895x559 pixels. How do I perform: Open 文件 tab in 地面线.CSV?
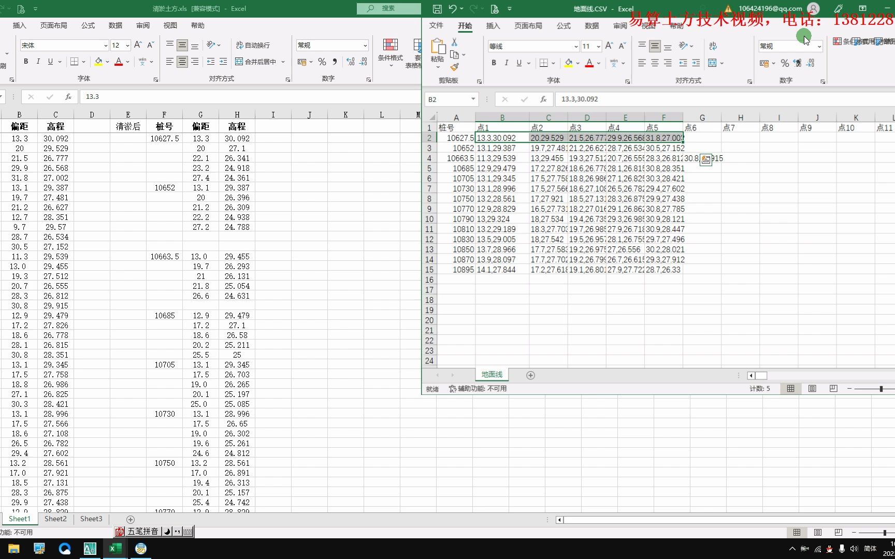[436, 25]
